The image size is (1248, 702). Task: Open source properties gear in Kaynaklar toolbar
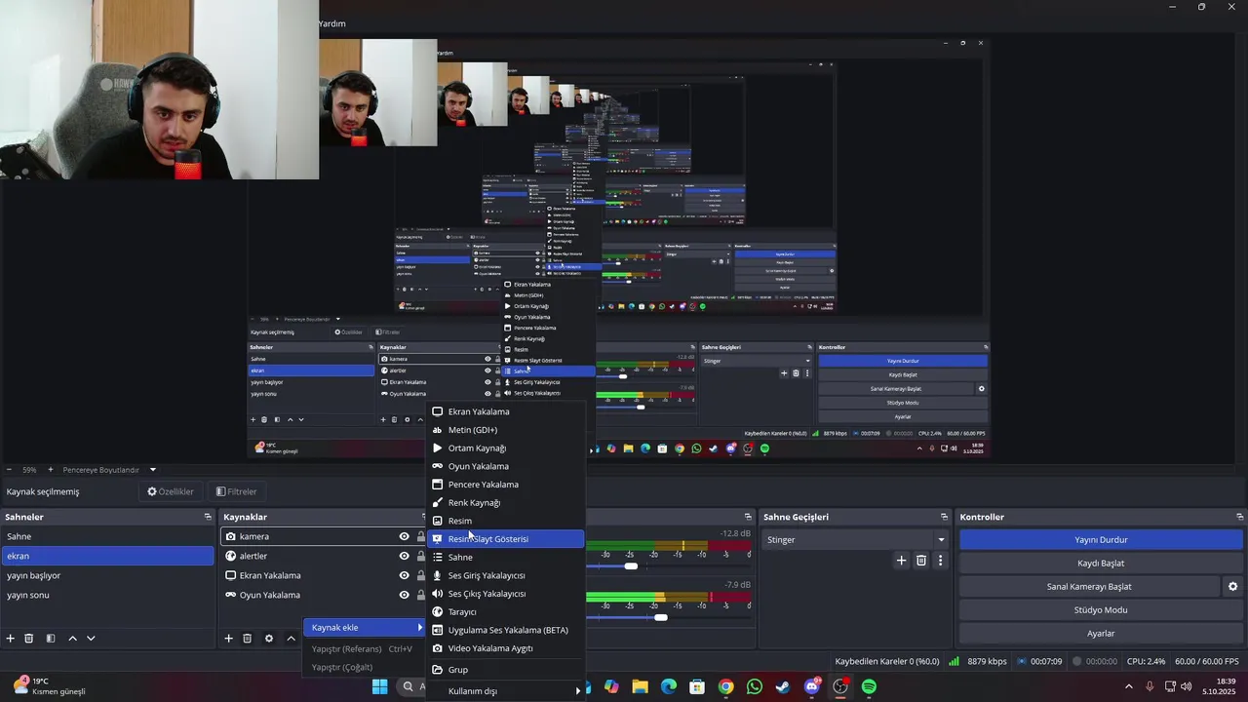click(x=269, y=639)
